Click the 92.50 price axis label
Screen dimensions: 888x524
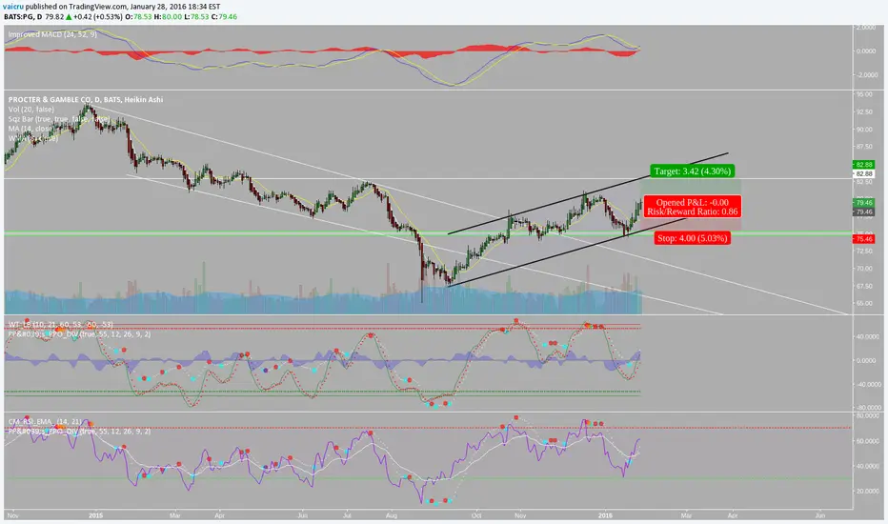pos(864,111)
